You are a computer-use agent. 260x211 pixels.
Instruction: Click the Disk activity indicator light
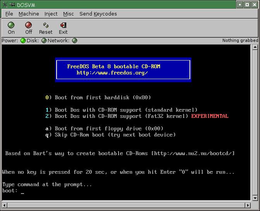tap(44, 40)
